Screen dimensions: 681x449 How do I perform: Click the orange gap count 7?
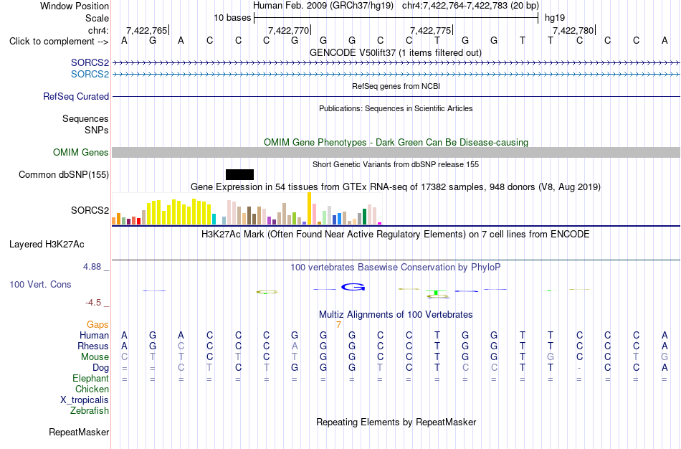(x=338, y=325)
